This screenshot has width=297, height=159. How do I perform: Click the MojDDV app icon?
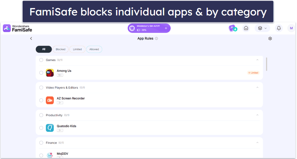pyautogui.click(x=50, y=155)
